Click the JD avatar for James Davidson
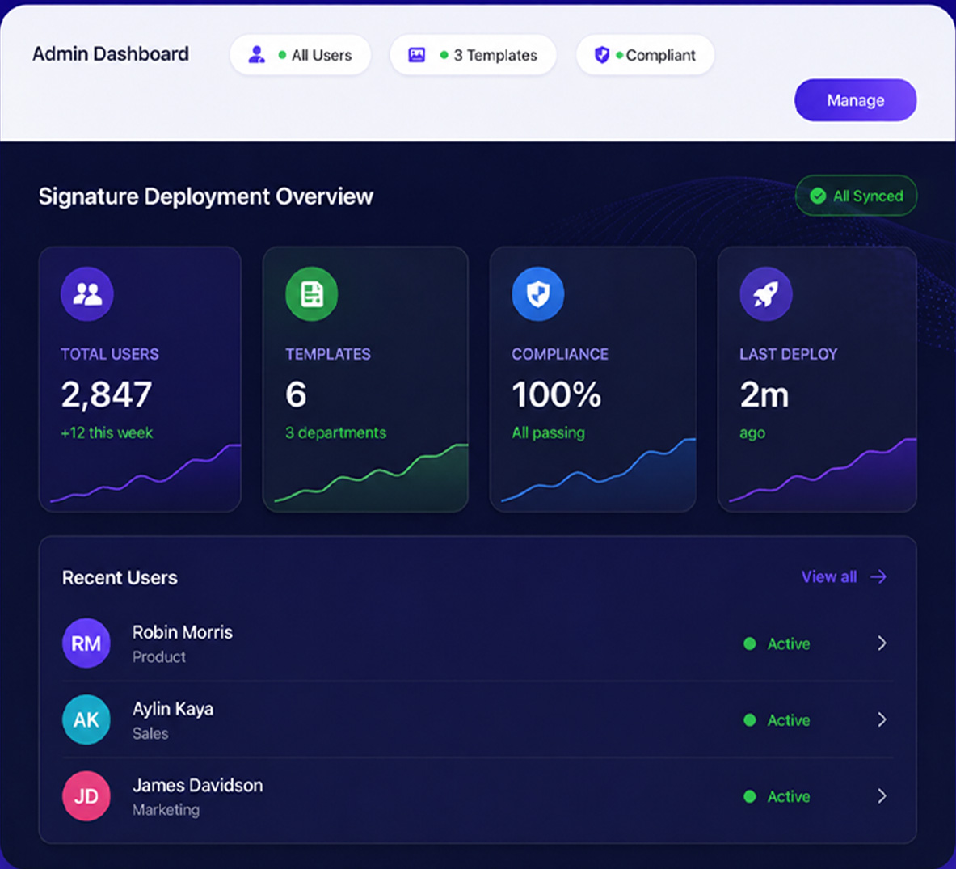The height and width of the screenshot is (869, 956). [x=86, y=795]
